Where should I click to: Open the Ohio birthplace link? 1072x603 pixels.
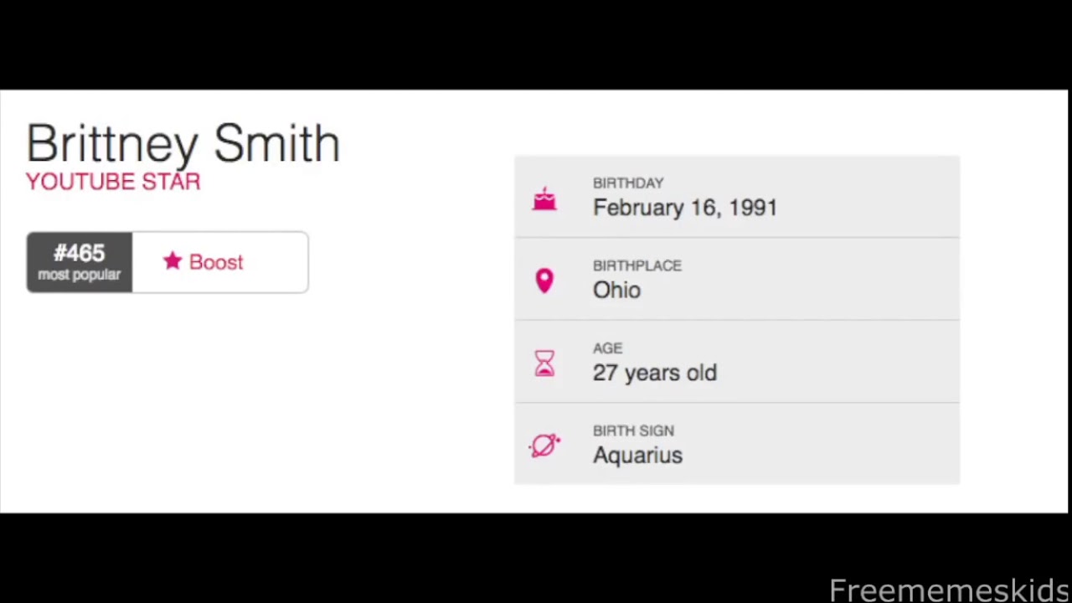pyautogui.click(x=616, y=290)
